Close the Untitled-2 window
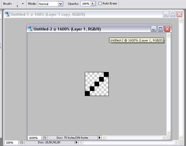Screen dimensions: 186x146 coord(167,29)
